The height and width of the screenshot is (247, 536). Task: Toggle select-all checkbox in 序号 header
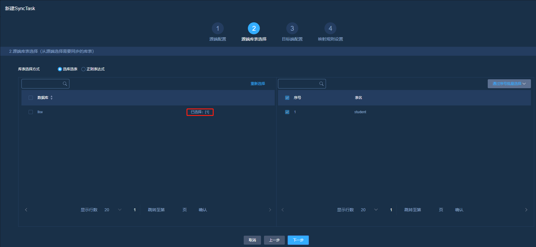[x=287, y=98]
